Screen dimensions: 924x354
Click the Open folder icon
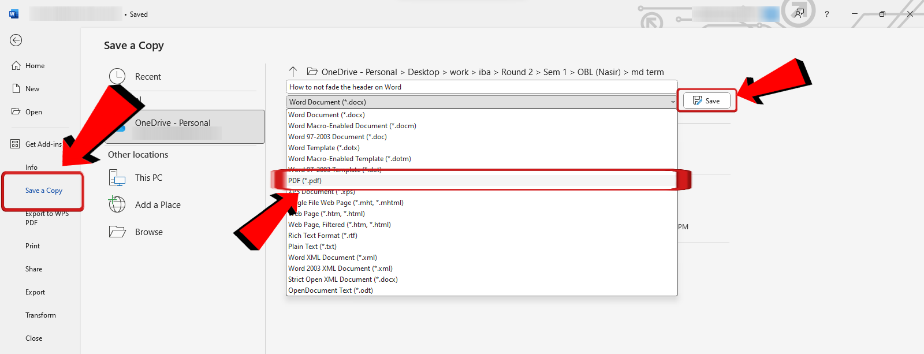(16, 111)
